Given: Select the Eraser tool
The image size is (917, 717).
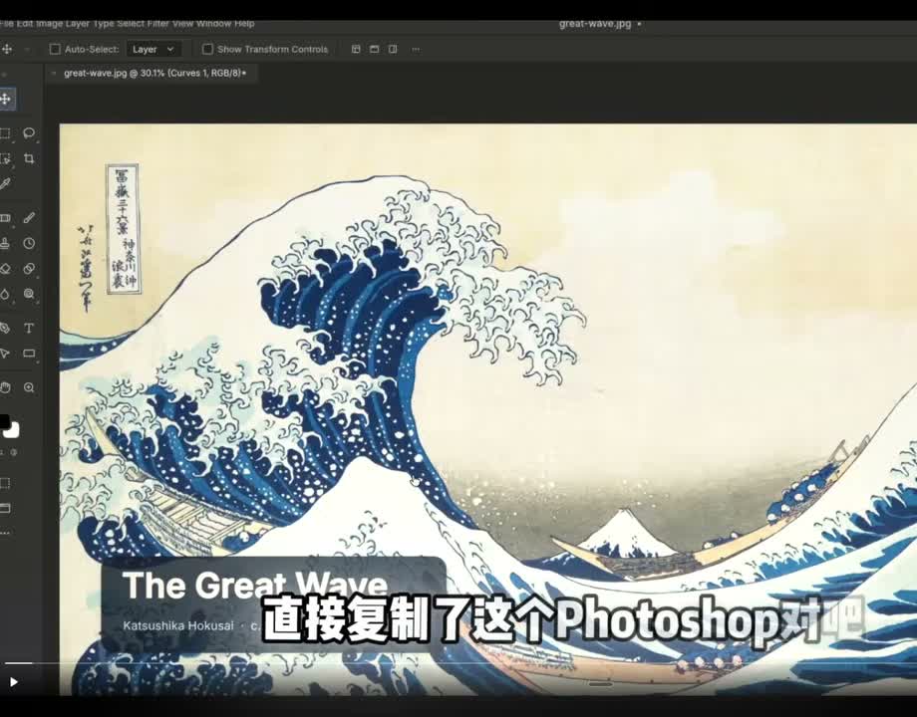Looking at the screenshot, I should (5, 269).
